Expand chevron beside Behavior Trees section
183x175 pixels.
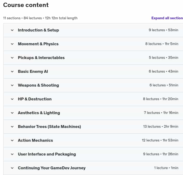(12, 127)
